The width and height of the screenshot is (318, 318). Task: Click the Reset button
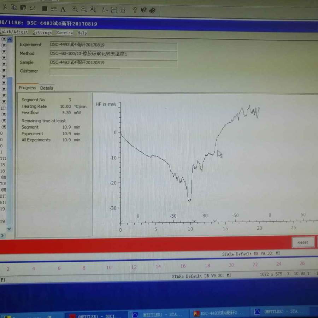[x=303, y=242]
